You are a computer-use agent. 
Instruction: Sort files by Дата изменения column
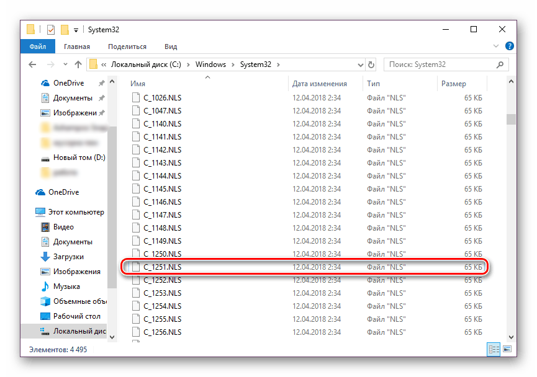tap(319, 84)
